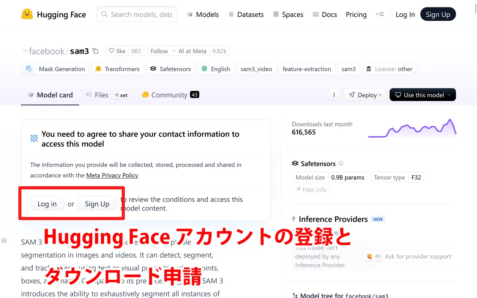Click the NEW badge beside Inference Providers
477x298 pixels.
click(378, 219)
